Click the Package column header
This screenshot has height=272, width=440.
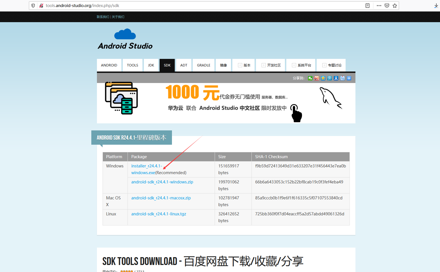171,157
